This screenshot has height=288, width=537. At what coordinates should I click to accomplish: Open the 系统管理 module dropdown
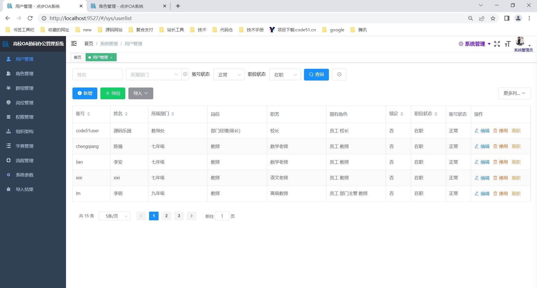click(x=475, y=44)
